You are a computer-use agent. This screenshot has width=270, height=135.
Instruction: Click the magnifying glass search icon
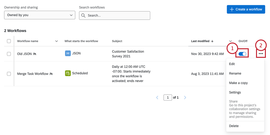point(83,15)
